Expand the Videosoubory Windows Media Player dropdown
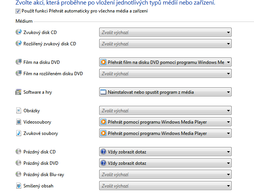The image size is (254, 195). pos(165,122)
